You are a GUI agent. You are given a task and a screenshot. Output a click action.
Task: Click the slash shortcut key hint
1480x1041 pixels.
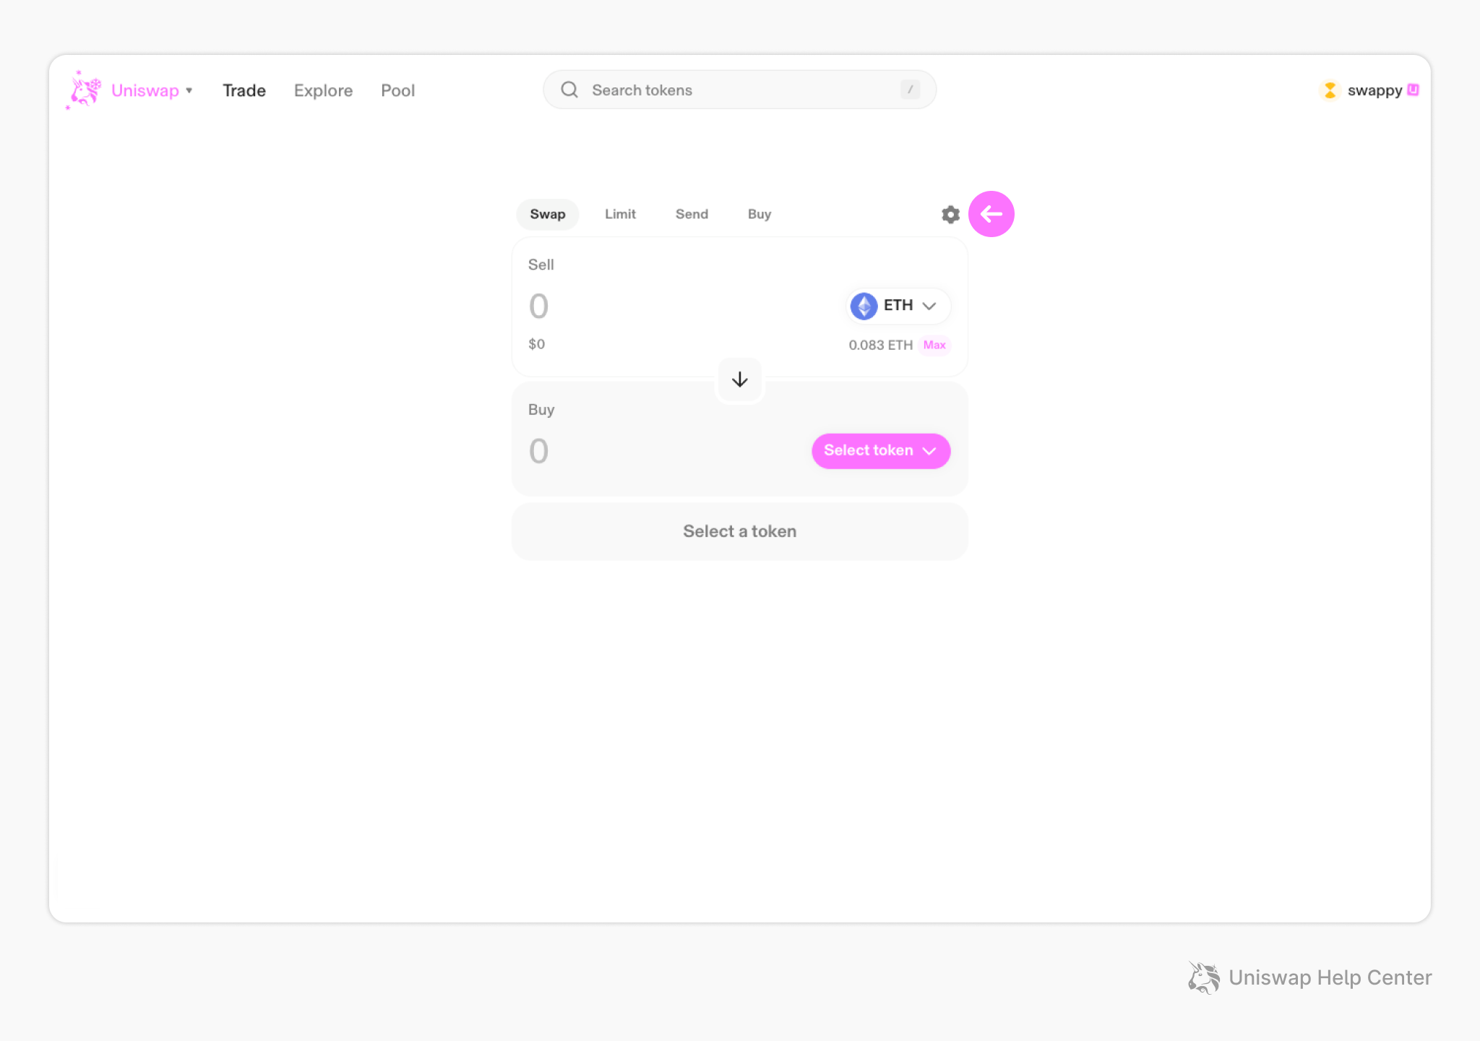coord(910,90)
